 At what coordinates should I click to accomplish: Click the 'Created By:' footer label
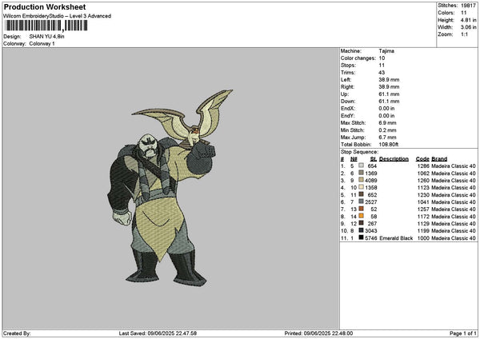tap(17, 333)
